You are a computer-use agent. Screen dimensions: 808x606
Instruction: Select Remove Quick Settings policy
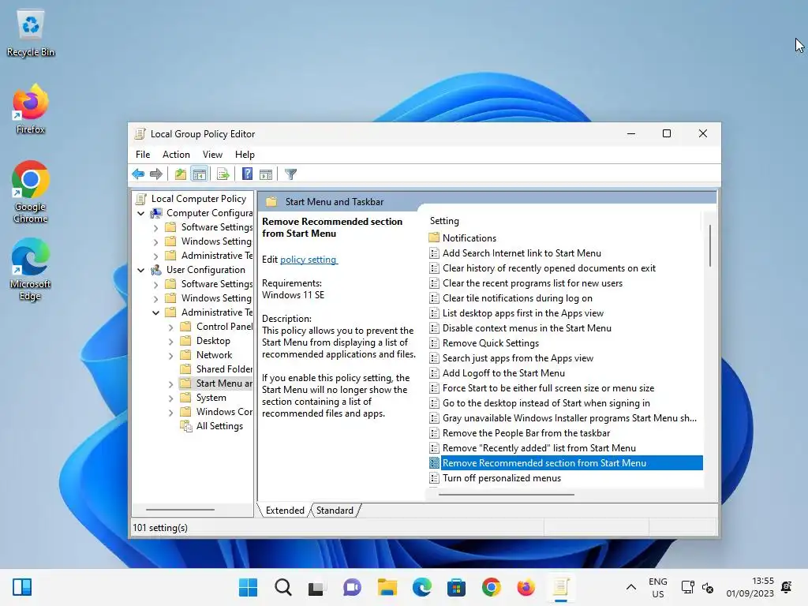click(x=491, y=342)
